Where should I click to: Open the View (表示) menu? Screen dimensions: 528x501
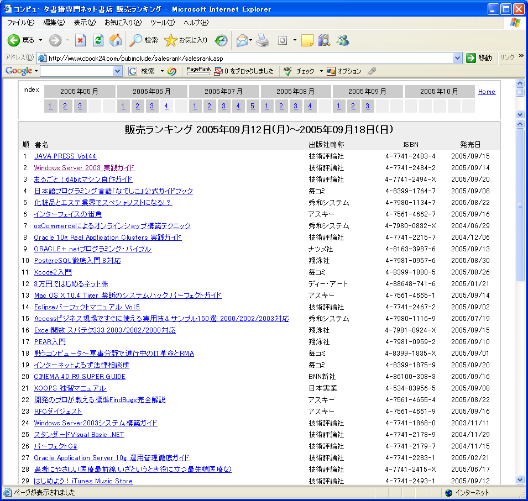coord(85,23)
